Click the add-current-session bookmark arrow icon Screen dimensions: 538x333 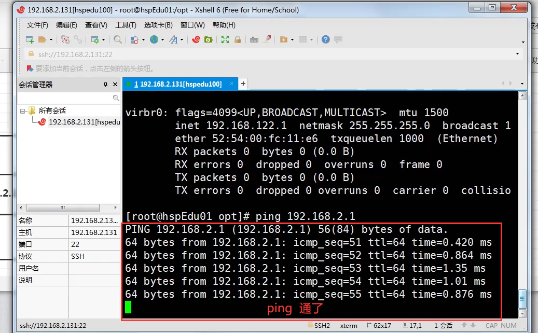pos(30,68)
